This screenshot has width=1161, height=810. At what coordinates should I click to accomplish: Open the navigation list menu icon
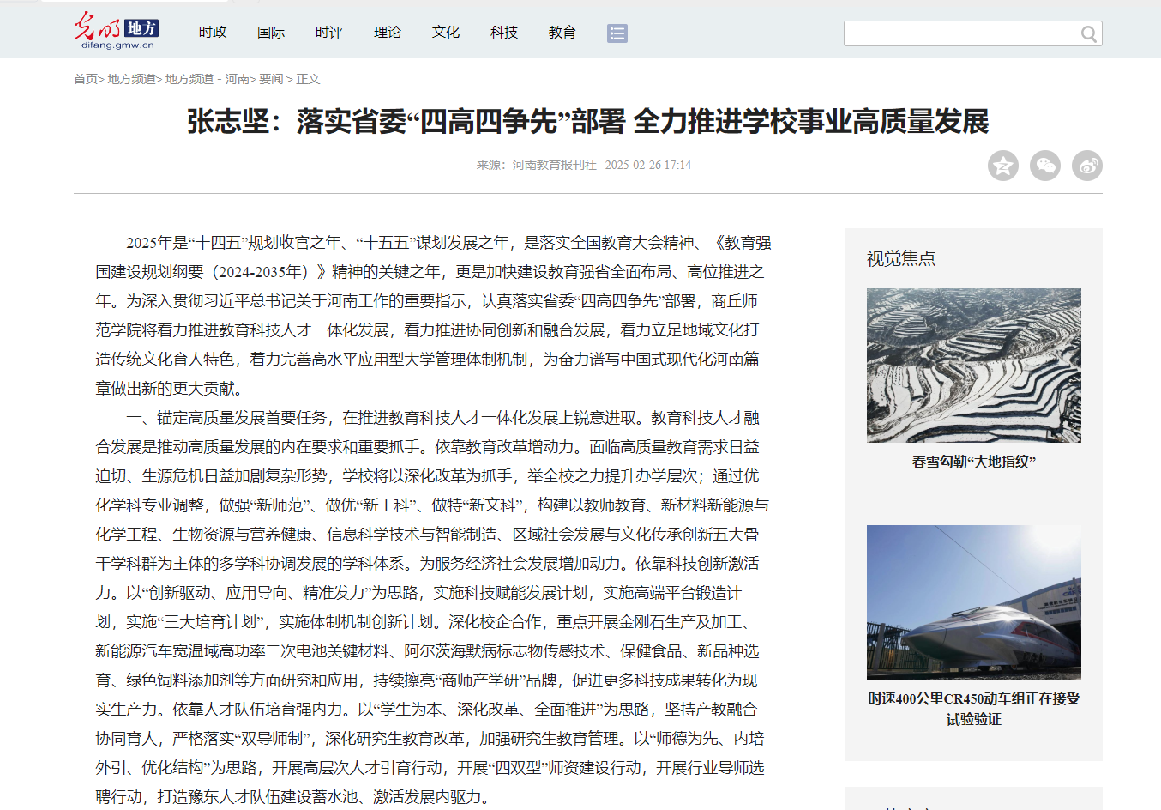coord(617,33)
